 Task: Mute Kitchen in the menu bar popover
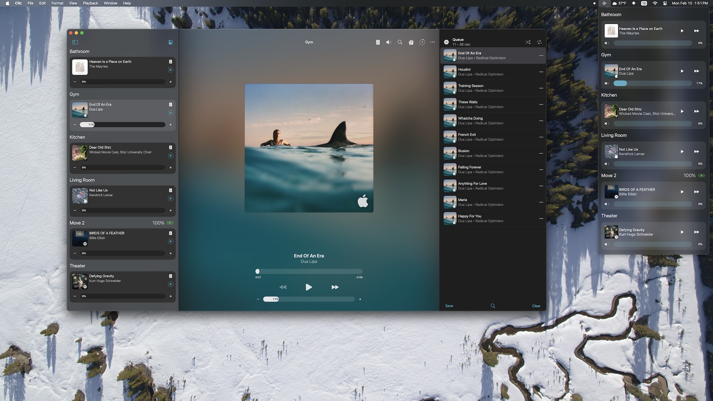pyautogui.click(x=606, y=123)
